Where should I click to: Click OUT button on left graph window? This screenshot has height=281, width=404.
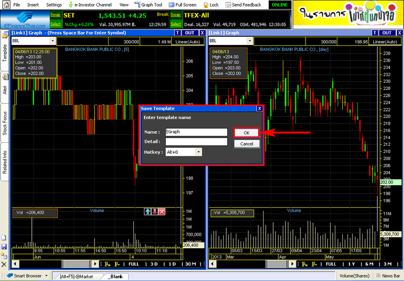click(190, 33)
